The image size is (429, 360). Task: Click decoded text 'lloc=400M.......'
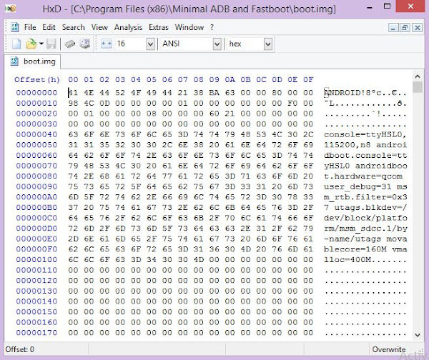pos(365,260)
